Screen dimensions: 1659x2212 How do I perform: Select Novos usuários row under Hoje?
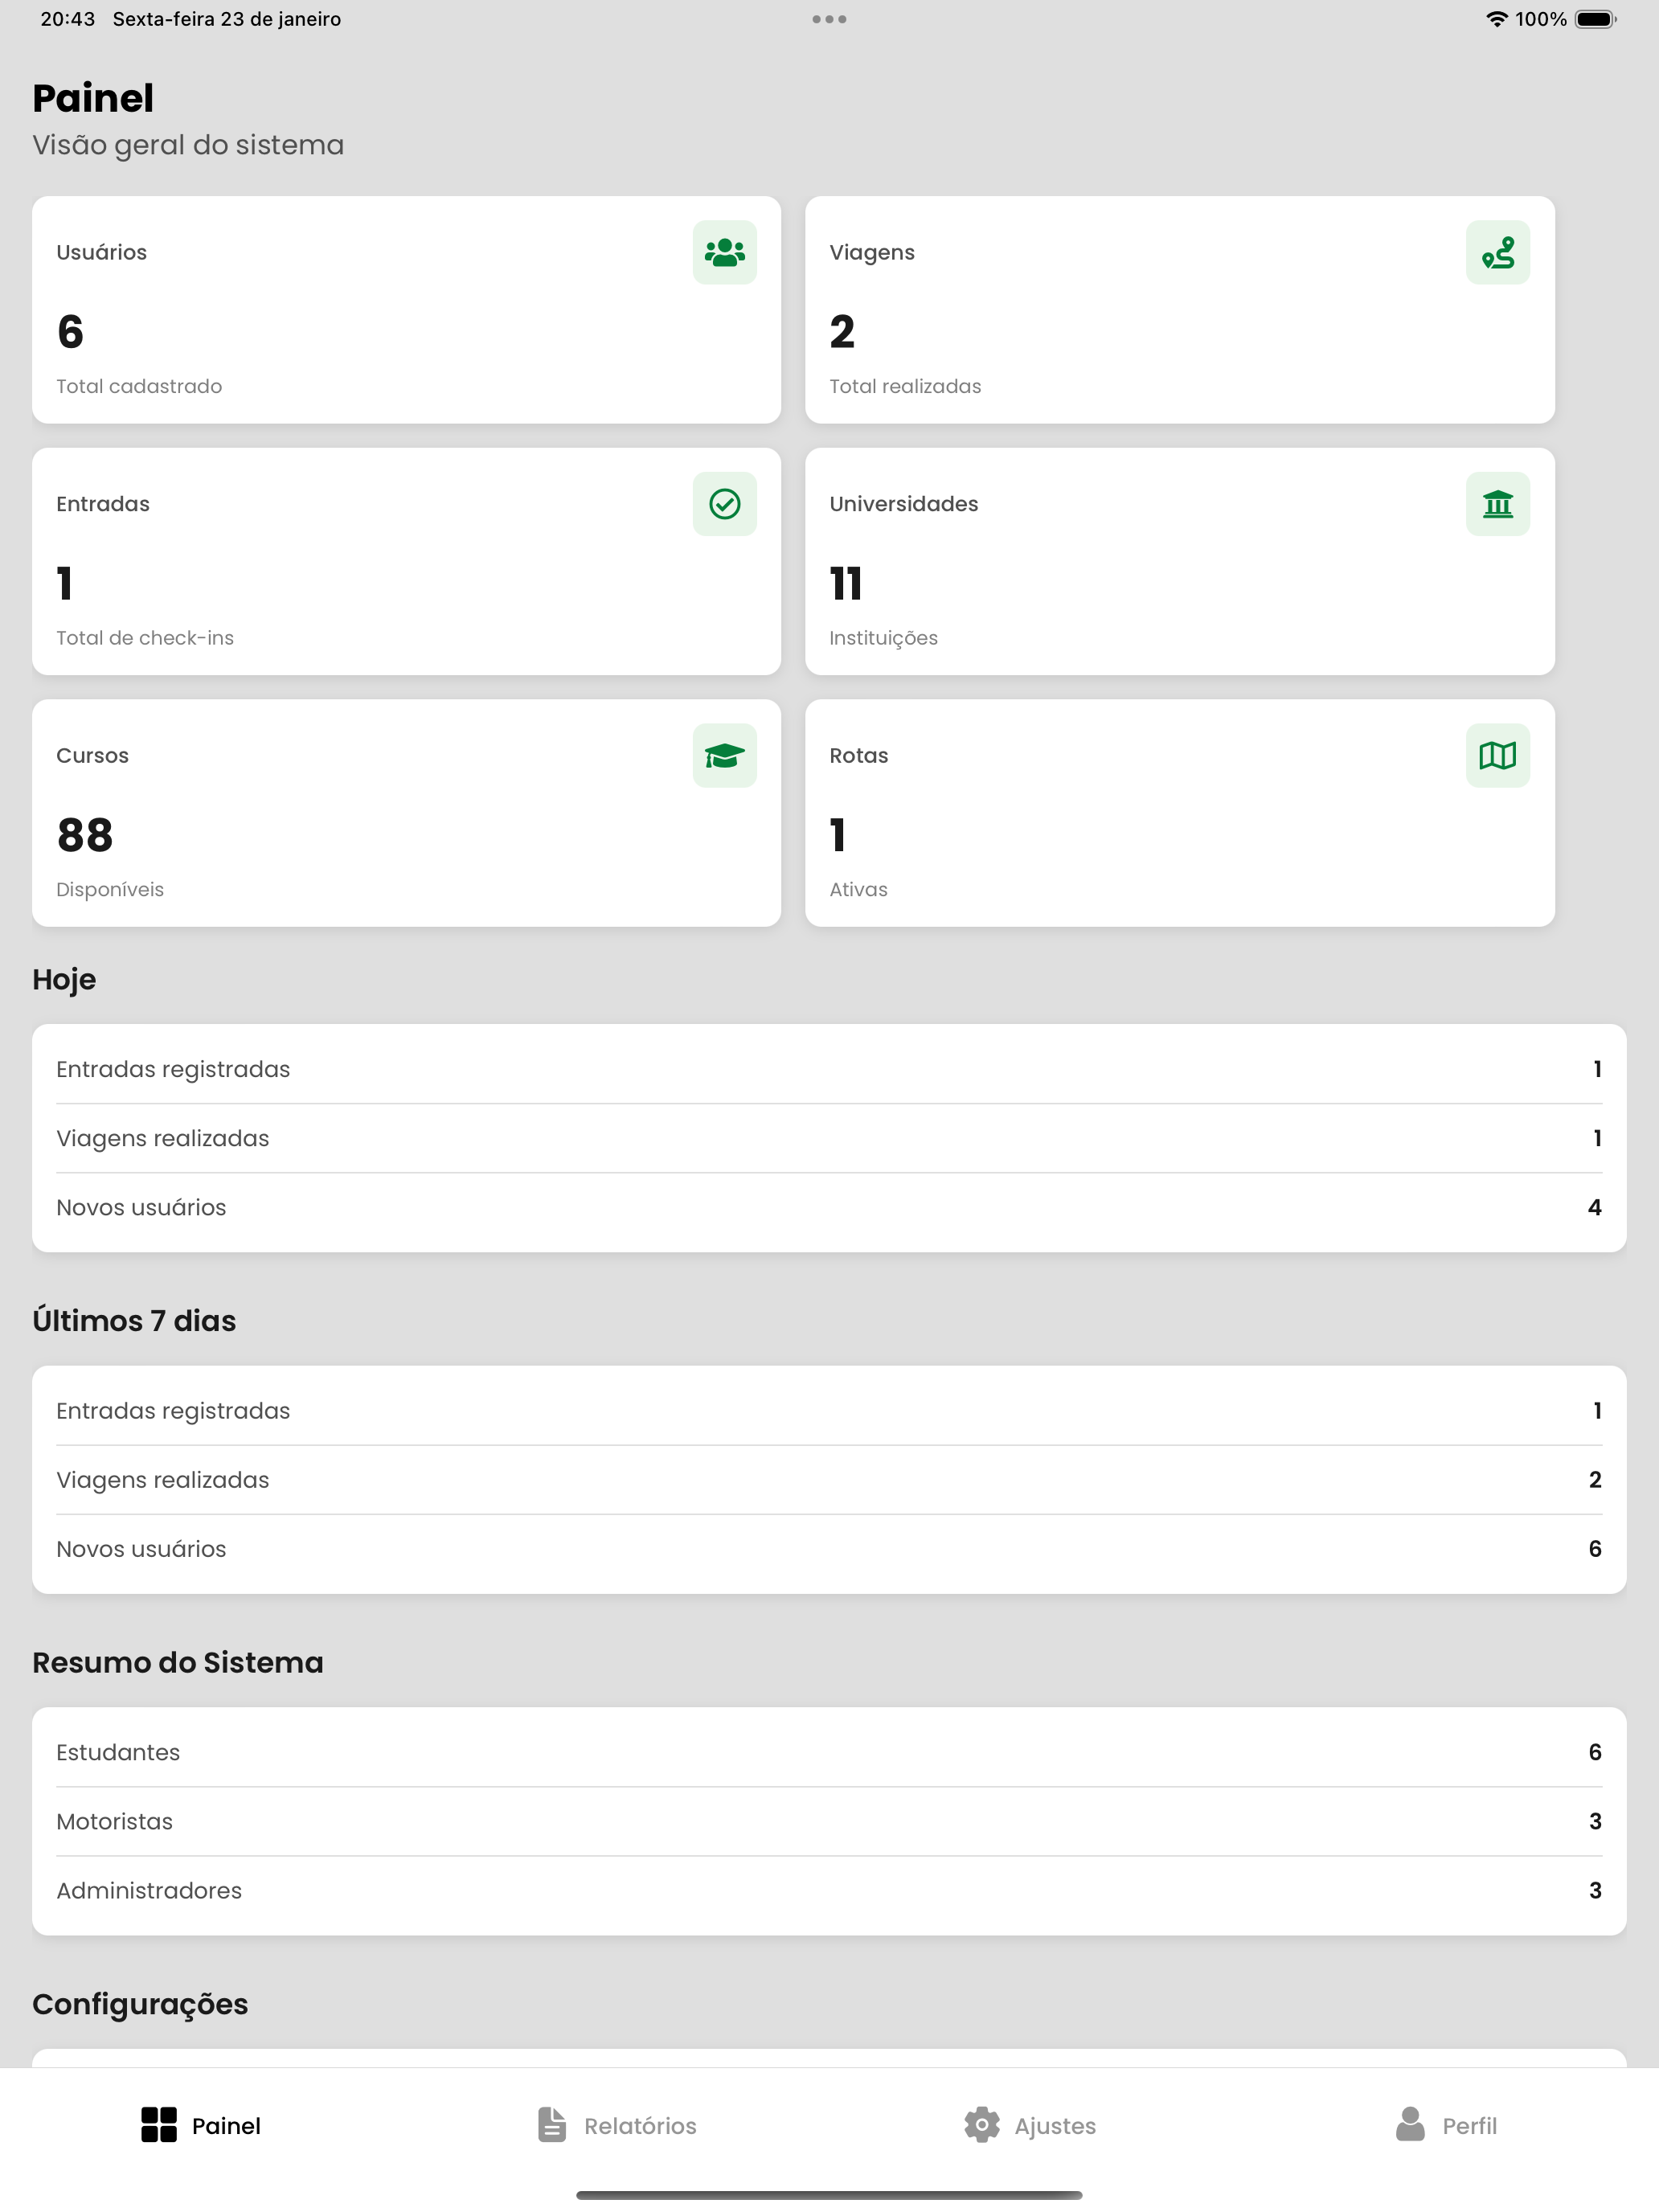click(829, 1208)
